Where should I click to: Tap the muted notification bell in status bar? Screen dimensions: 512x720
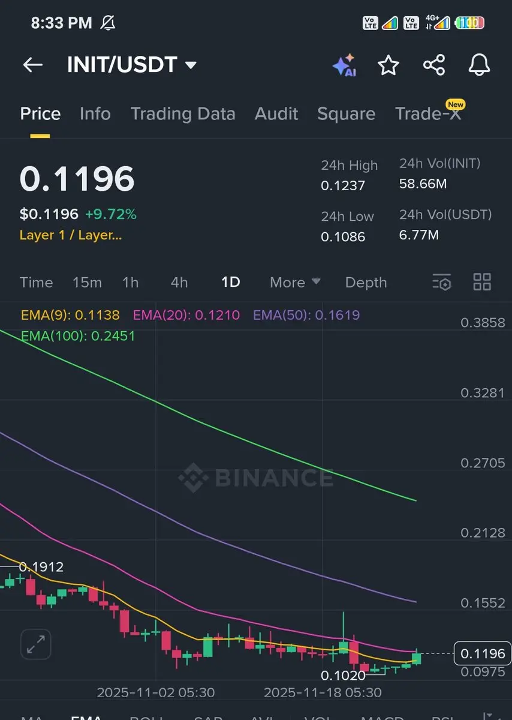(108, 23)
